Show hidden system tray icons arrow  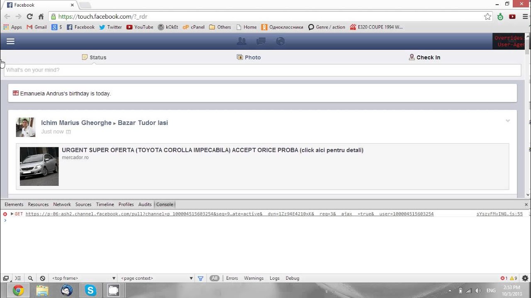click(450, 291)
